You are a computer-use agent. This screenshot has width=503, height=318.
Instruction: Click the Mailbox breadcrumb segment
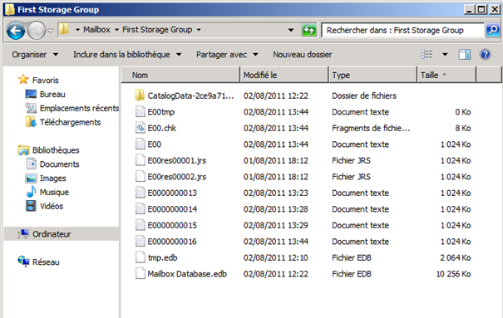pos(96,29)
